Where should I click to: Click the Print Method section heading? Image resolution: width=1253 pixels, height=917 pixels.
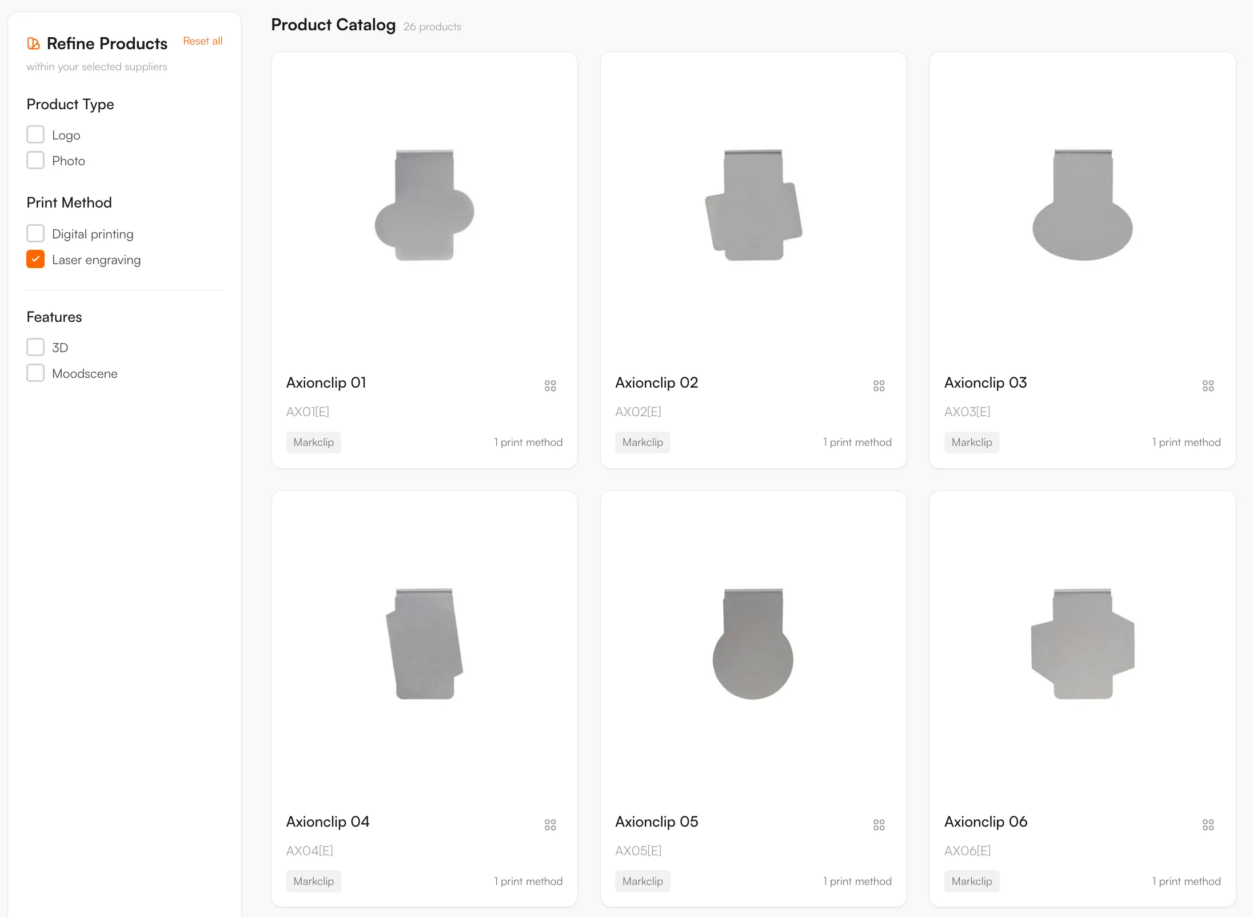69,203
